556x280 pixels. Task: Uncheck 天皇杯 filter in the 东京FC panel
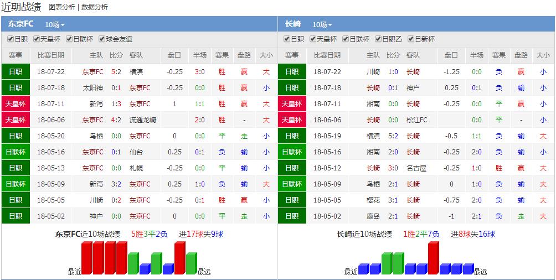click(37, 39)
